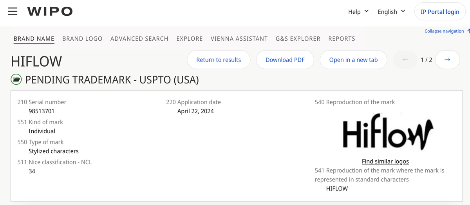Click the 540 Reproduction of the mark label
Image resolution: width=470 pixels, height=205 pixels.
tap(355, 102)
